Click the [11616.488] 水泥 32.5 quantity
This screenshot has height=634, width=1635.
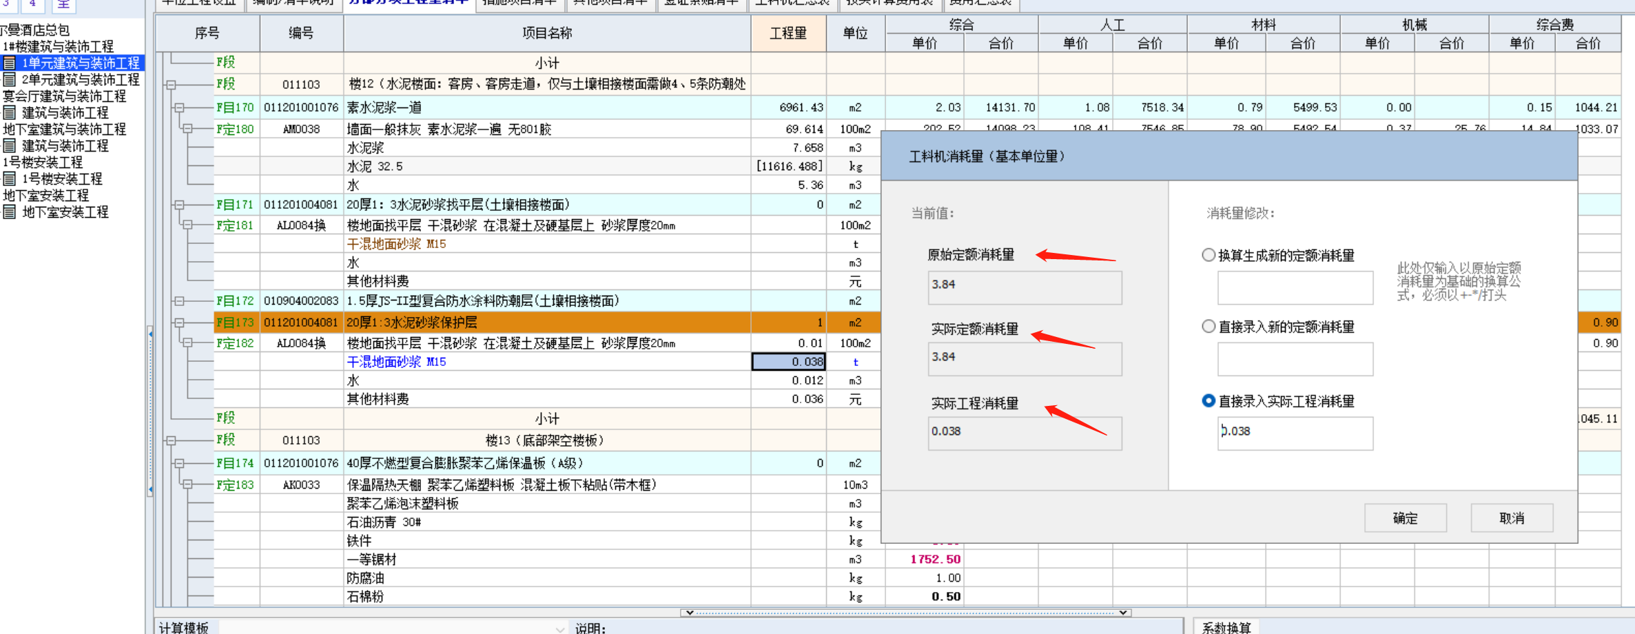(789, 166)
